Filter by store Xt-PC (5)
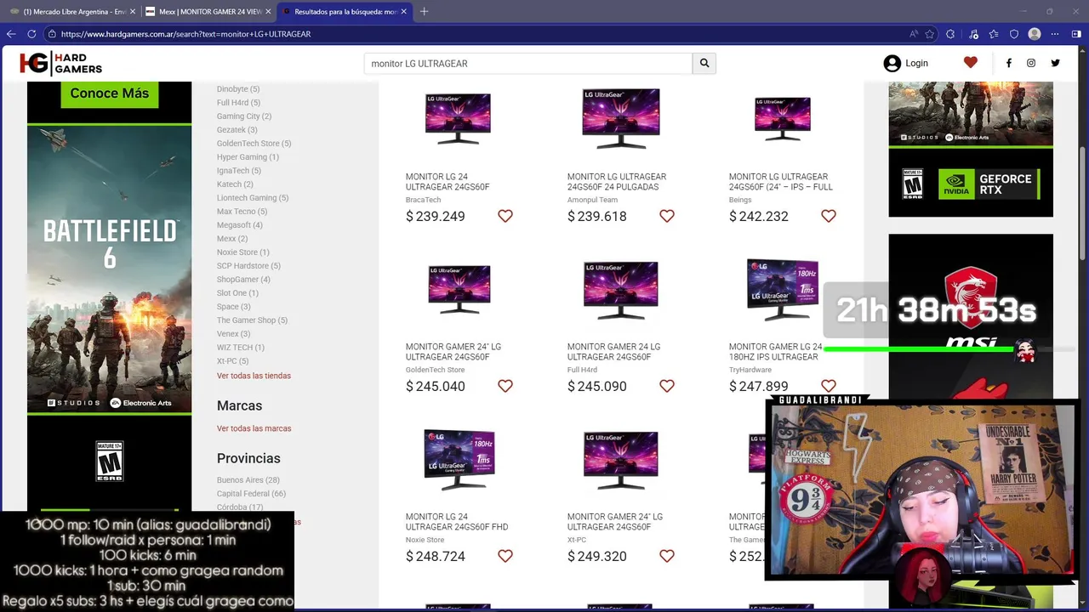The height and width of the screenshot is (612, 1089). tap(232, 361)
